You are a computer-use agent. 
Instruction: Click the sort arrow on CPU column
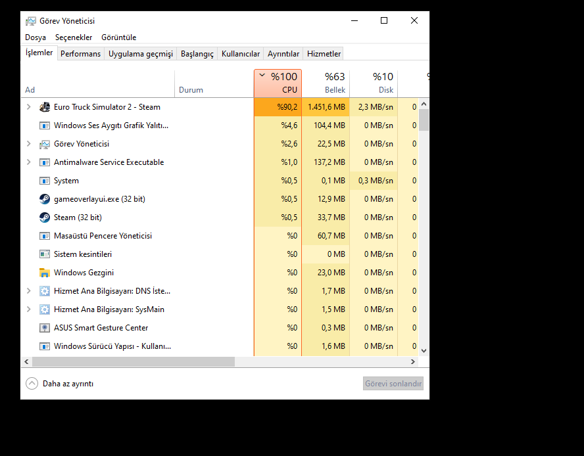coord(262,75)
